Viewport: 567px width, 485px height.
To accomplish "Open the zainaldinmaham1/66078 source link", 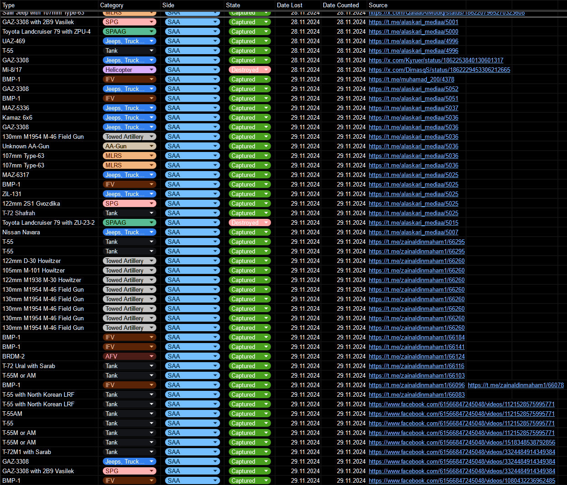I will point(516,385).
